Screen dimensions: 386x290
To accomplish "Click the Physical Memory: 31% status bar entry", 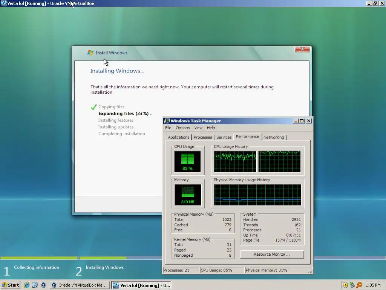I will [x=276, y=270].
